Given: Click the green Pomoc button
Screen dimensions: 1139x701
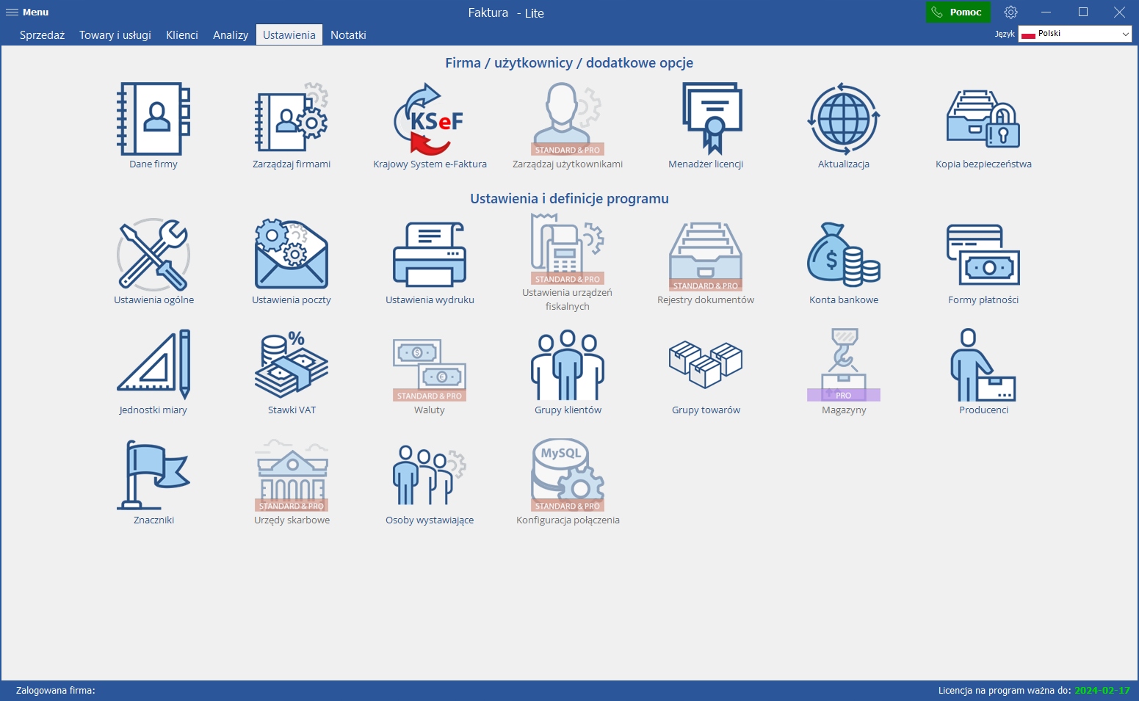Looking at the screenshot, I should [958, 12].
